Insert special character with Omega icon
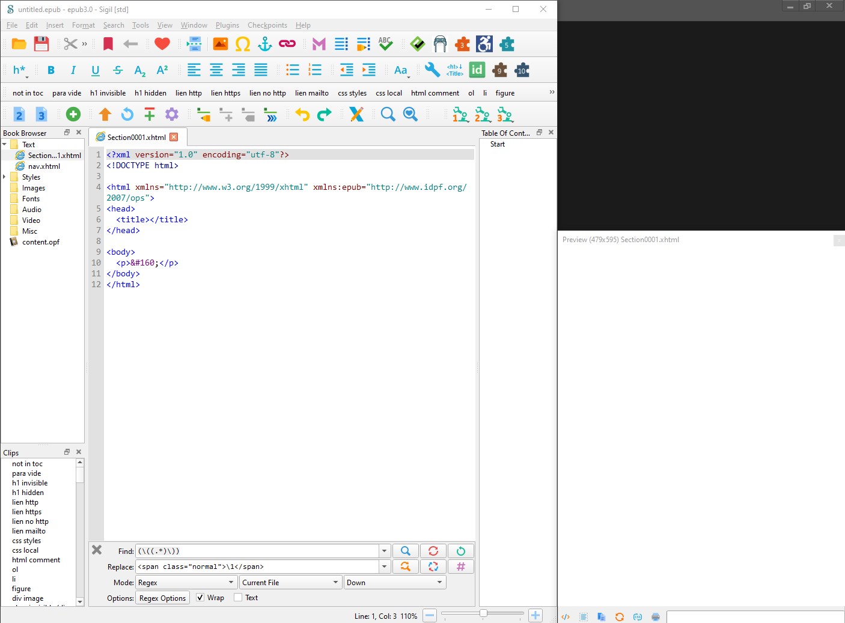Screen dimensions: 845x623 [243, 44]
